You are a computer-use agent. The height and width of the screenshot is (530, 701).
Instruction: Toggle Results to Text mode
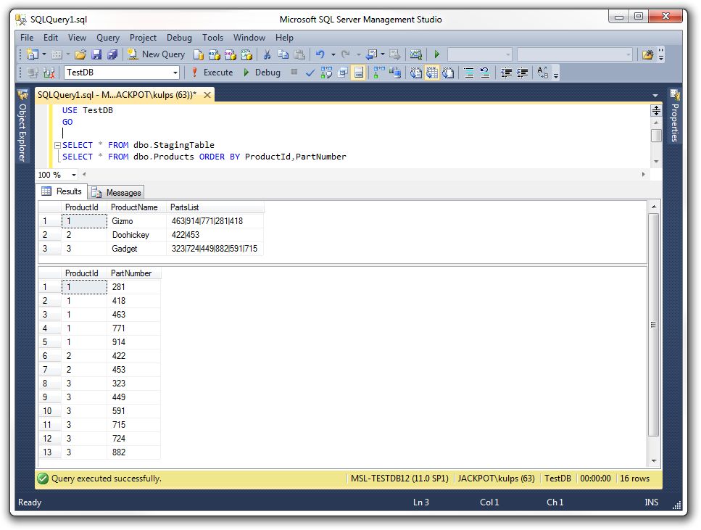(416, 73)
